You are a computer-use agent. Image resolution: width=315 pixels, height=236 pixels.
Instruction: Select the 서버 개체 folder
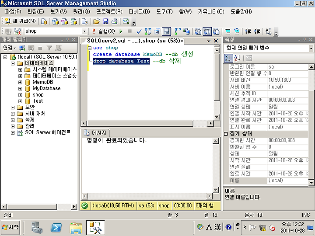35,114
